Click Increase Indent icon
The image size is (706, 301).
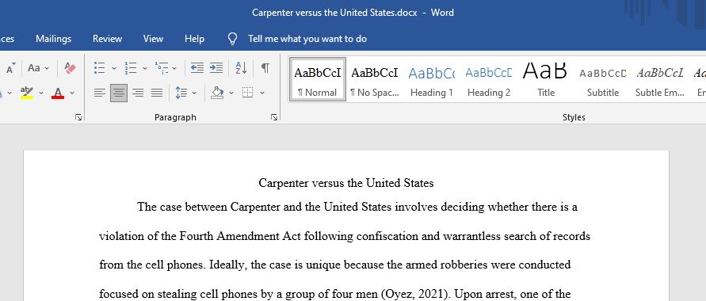tap(216, 68)
